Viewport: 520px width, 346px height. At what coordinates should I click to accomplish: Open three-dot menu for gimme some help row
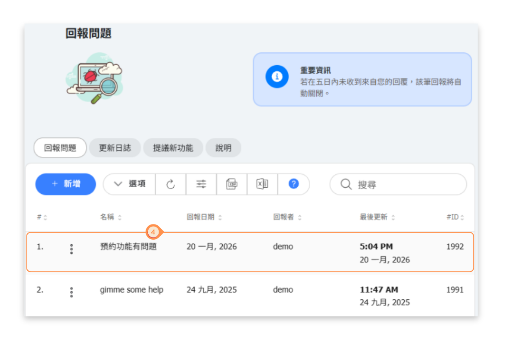pyautogui.click(x=71, y=292)
